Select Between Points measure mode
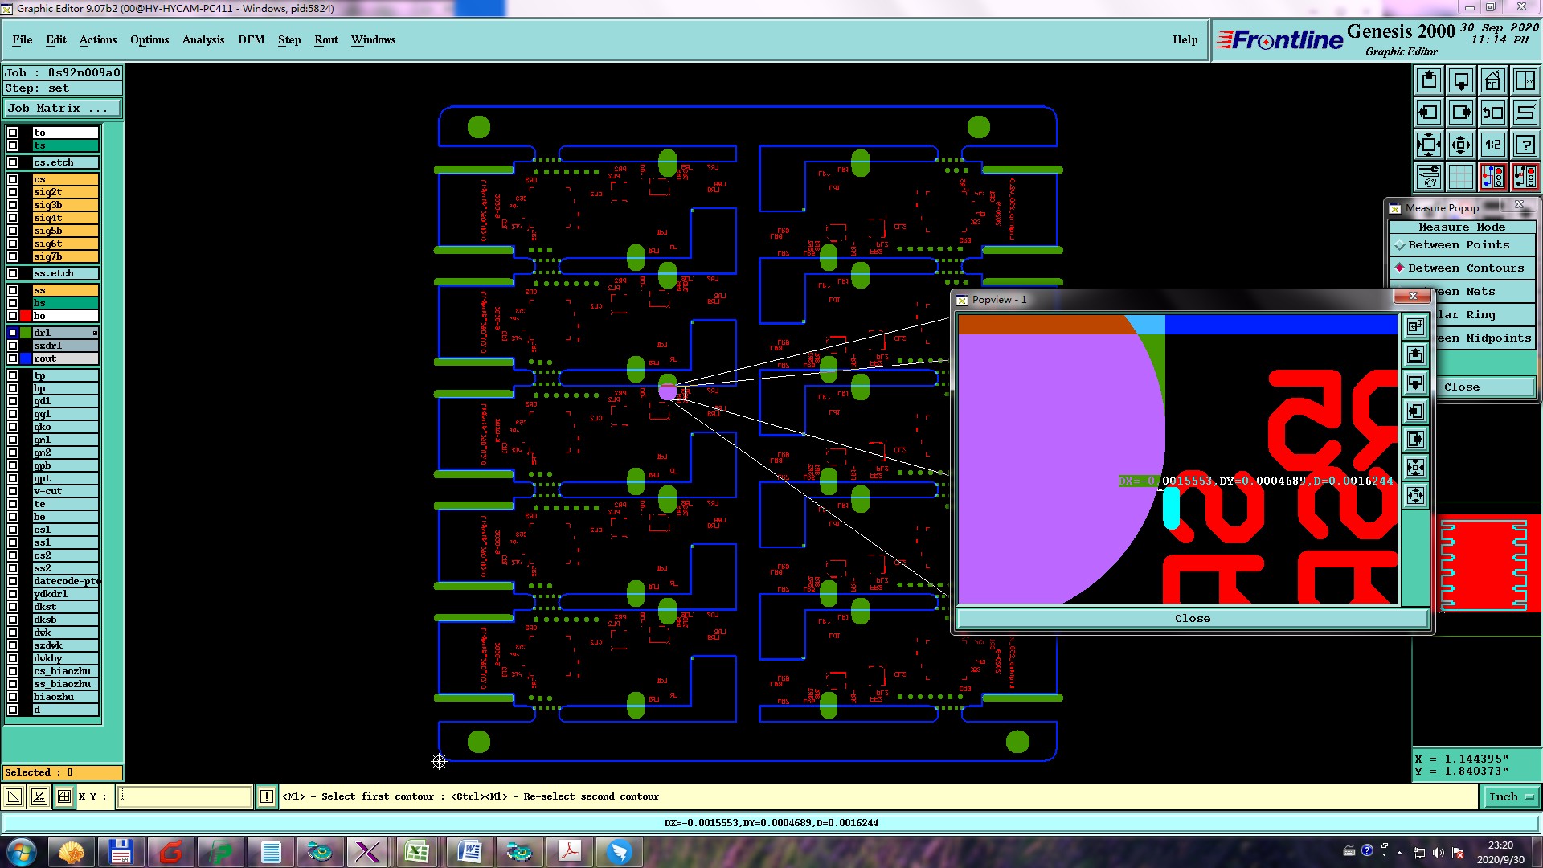 point(1459,245)
